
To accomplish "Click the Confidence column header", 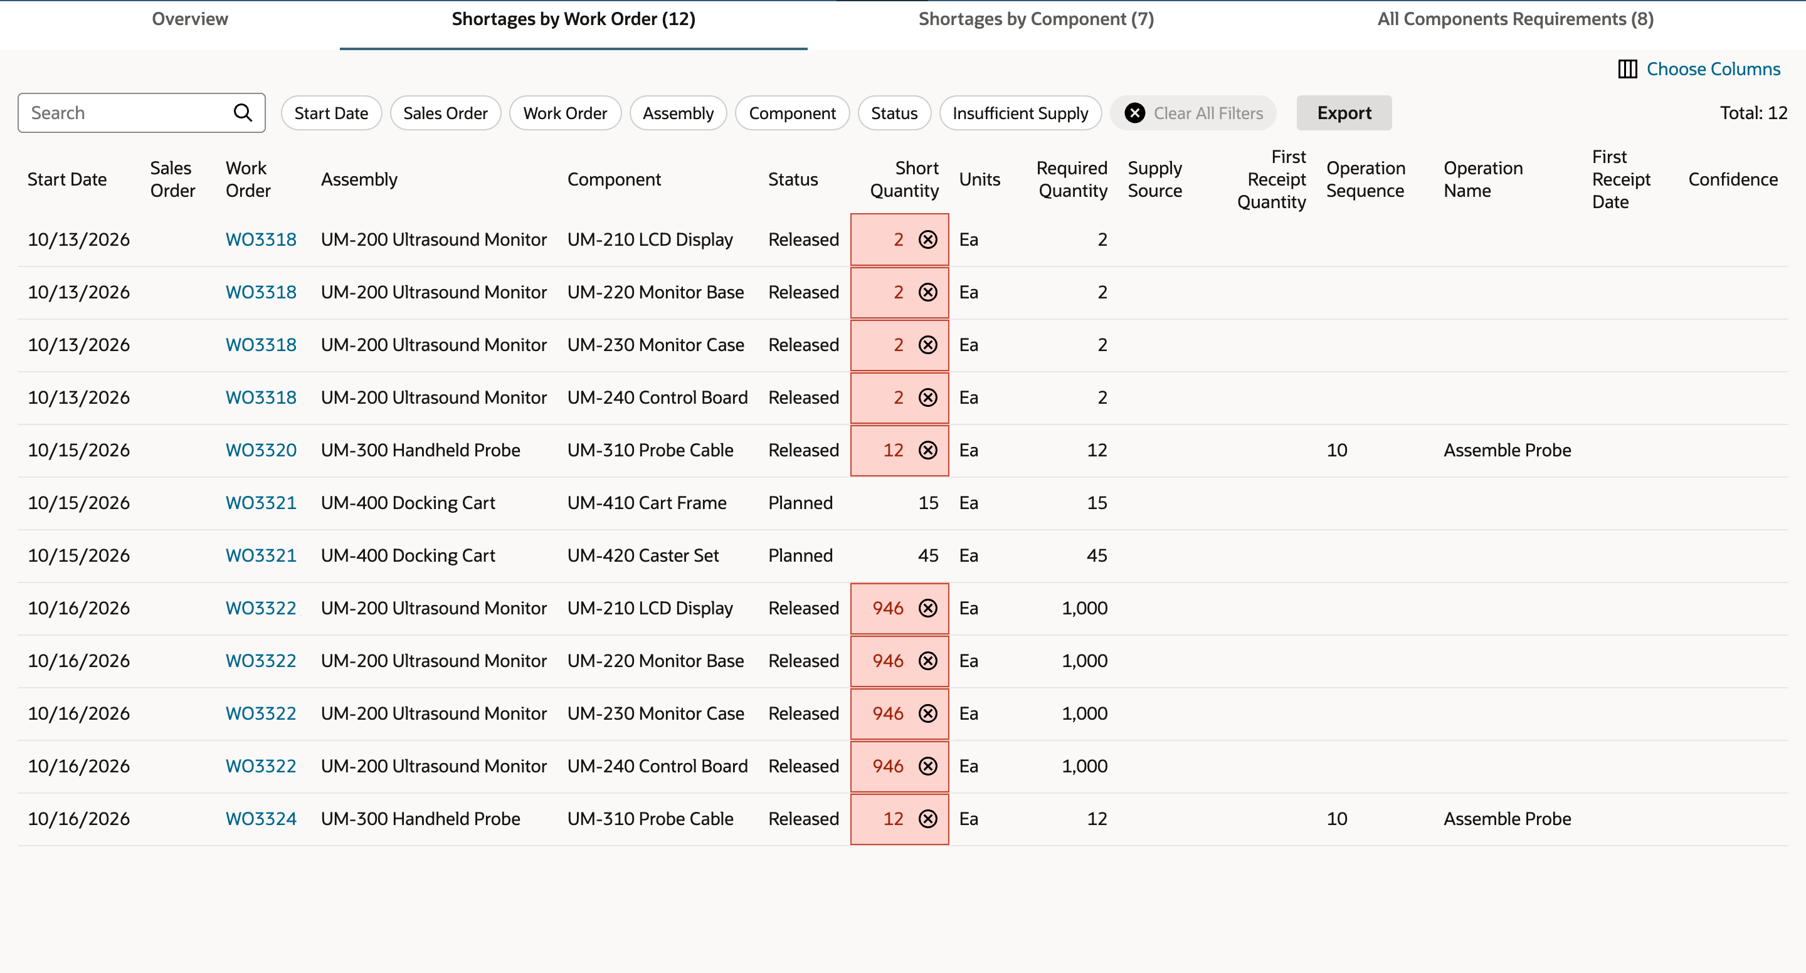I will pos(1733,179).
